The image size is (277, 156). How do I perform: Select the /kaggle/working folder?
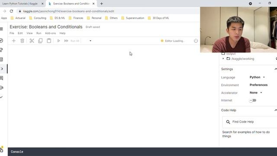tap(242, 59)
